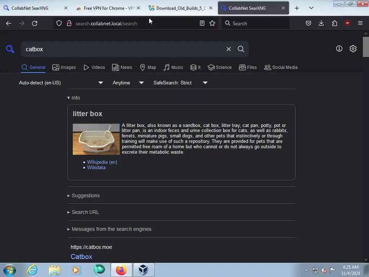369x277 pixels.
Task: Toggle reader view icon in address bar
Action: (202, 23)
